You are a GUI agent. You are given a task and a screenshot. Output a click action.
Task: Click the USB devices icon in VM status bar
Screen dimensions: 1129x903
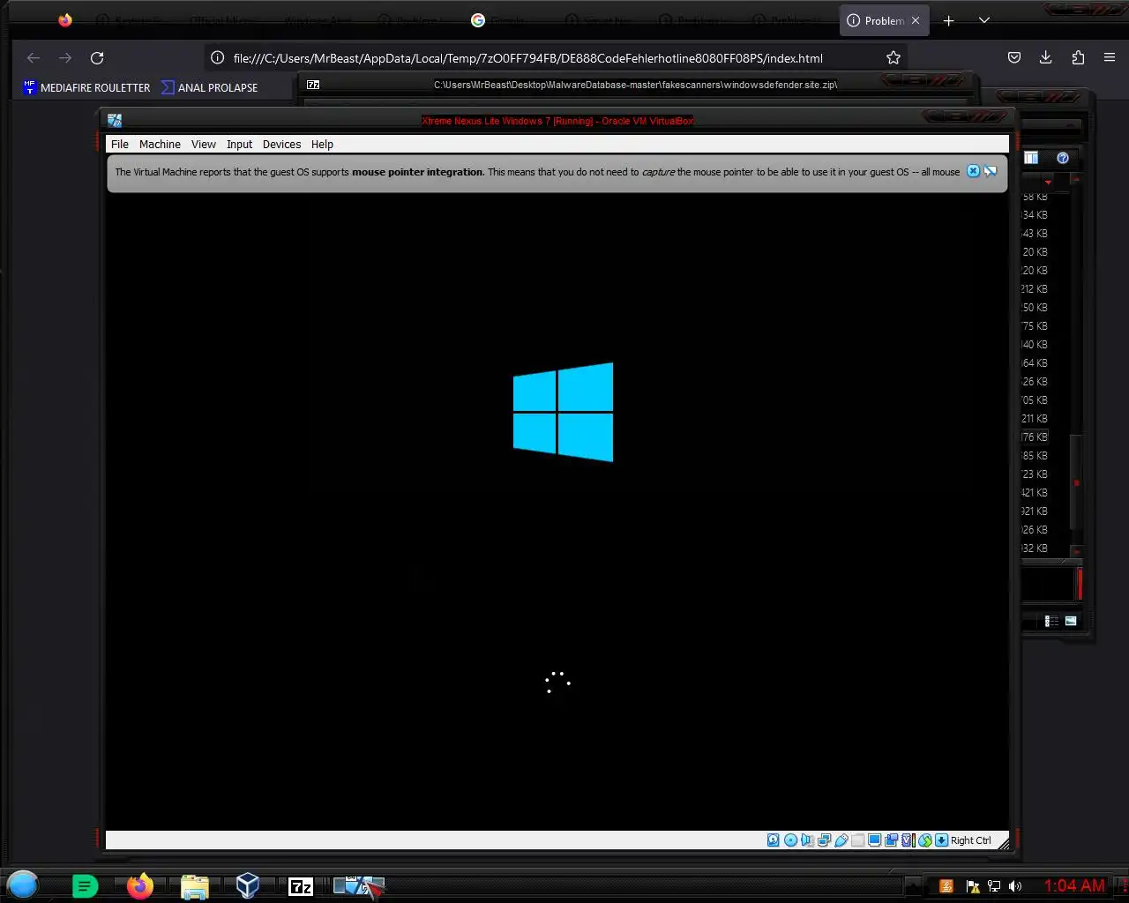click(841, 840)
